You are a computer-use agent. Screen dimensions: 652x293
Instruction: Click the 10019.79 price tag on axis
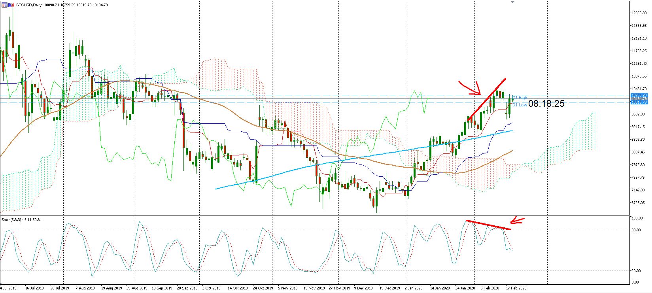point(639,102)
